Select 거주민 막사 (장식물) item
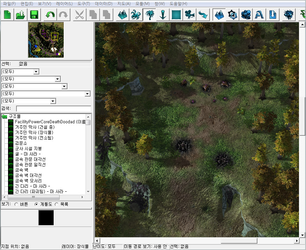Screen dimensions: 306x250 click(34, 132)
